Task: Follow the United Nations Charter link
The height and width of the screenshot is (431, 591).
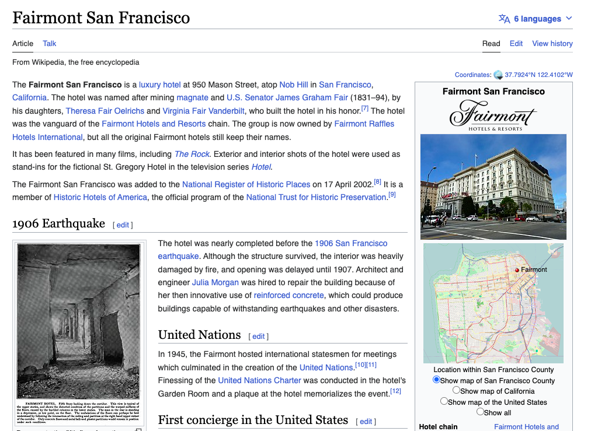Action: click(x=260, y=381)
